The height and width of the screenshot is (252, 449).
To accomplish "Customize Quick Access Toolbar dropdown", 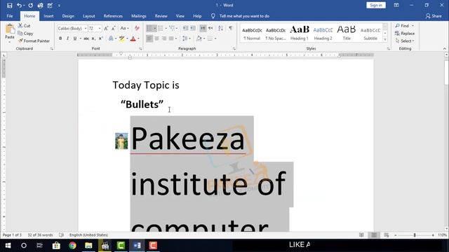I will [x=59, y=6].
